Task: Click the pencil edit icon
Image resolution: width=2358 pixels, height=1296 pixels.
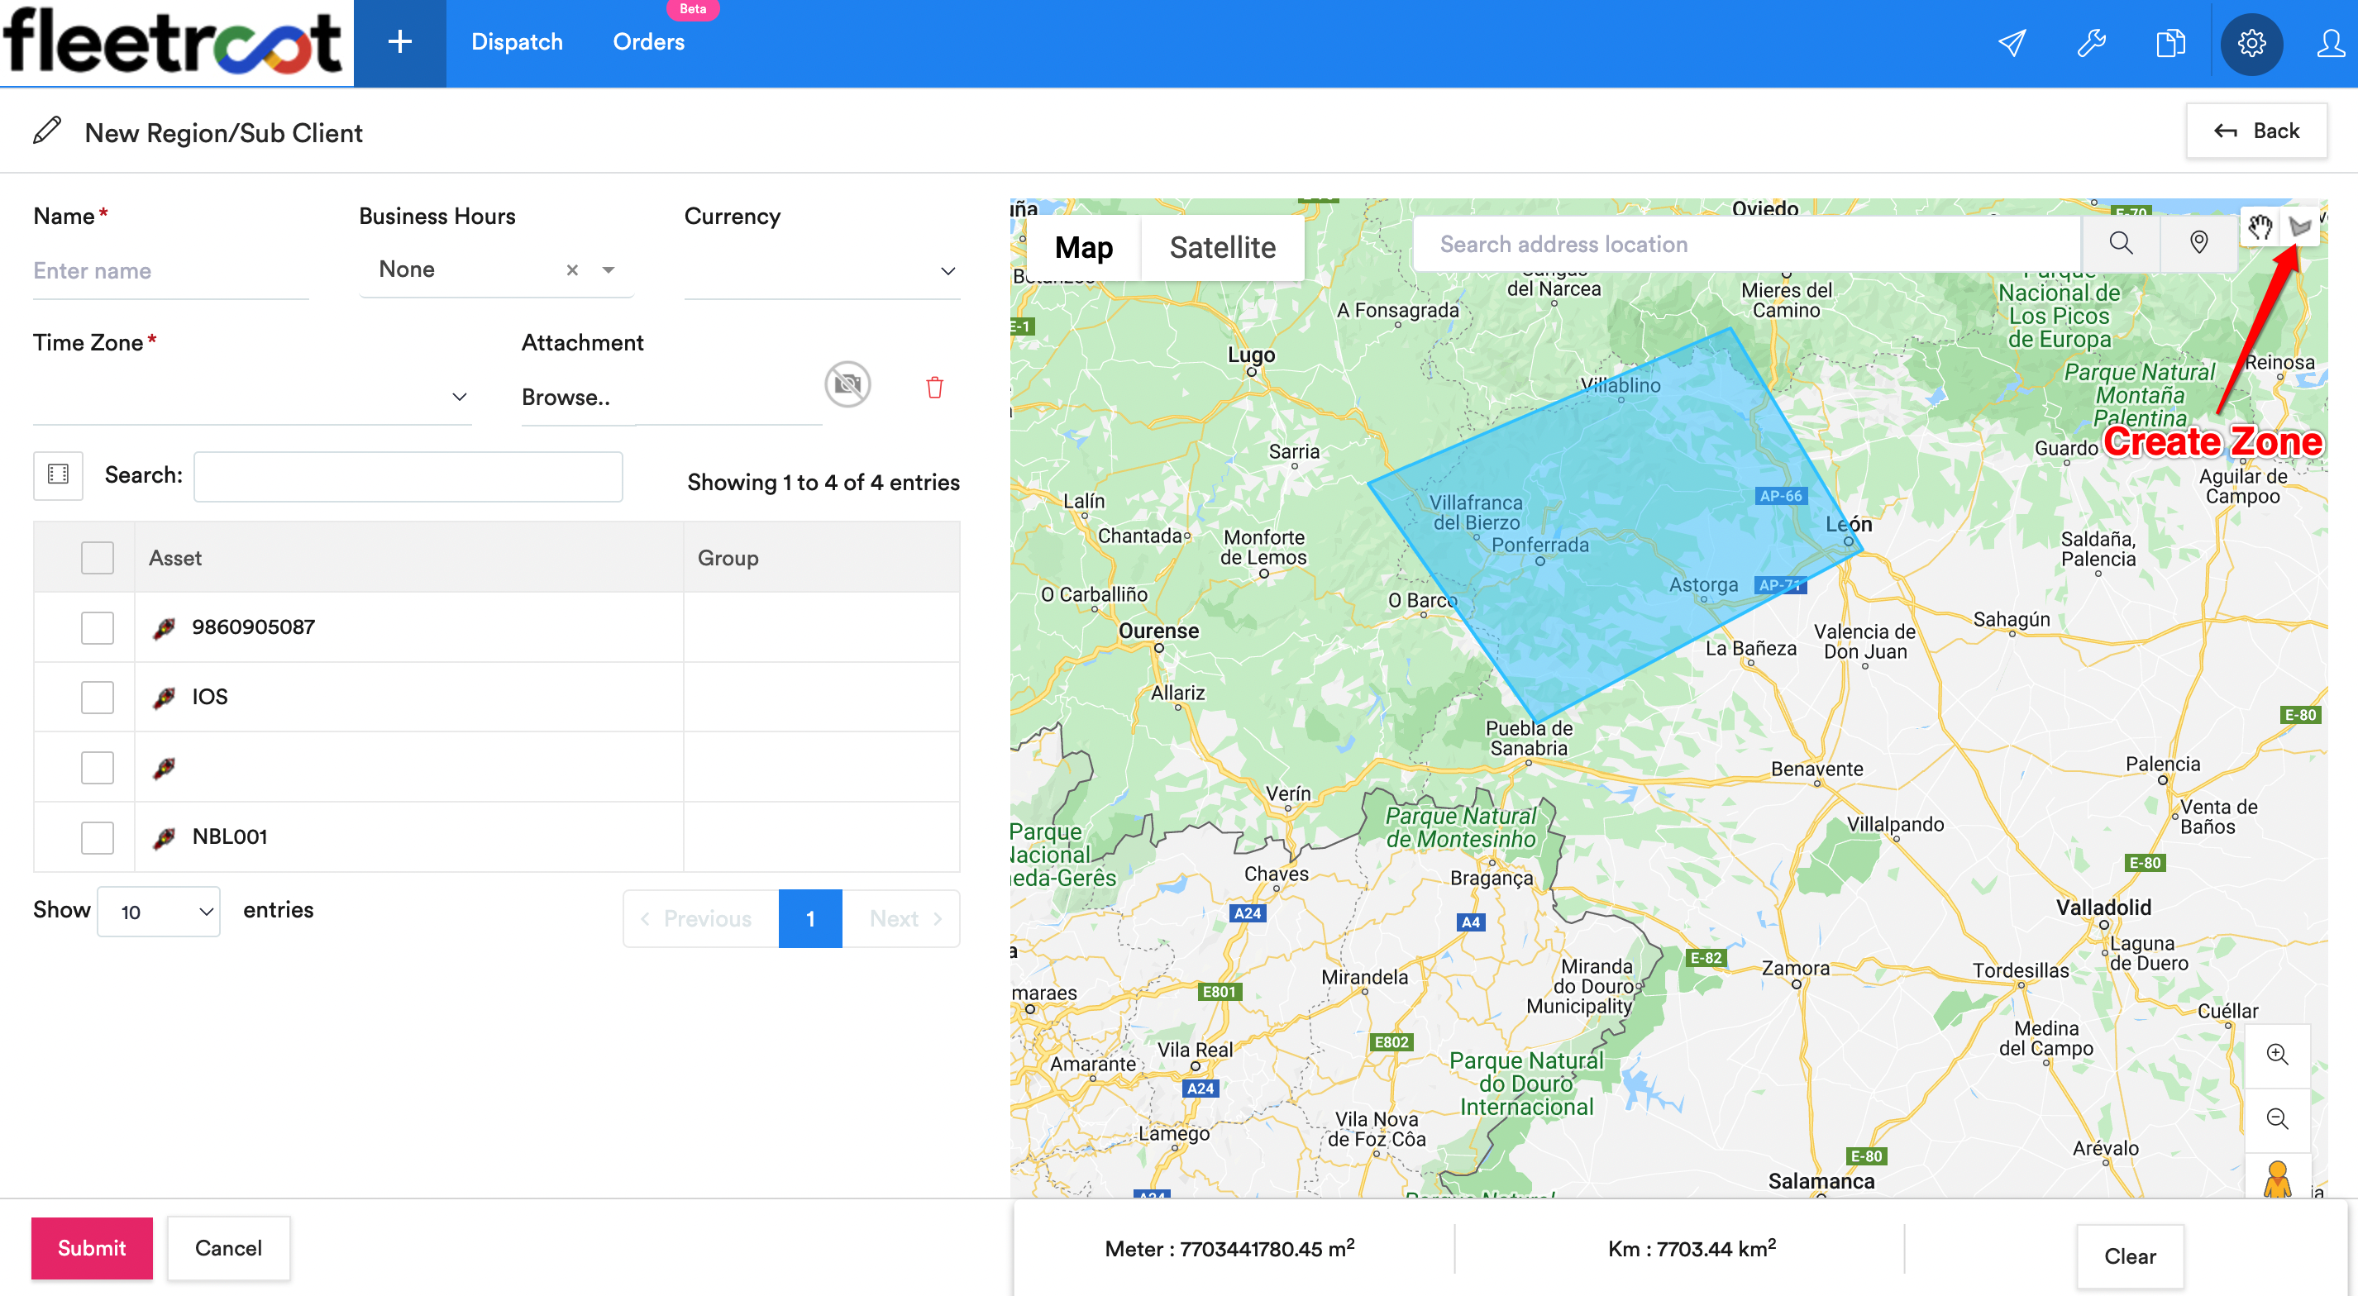Action: tap(48, 131)
